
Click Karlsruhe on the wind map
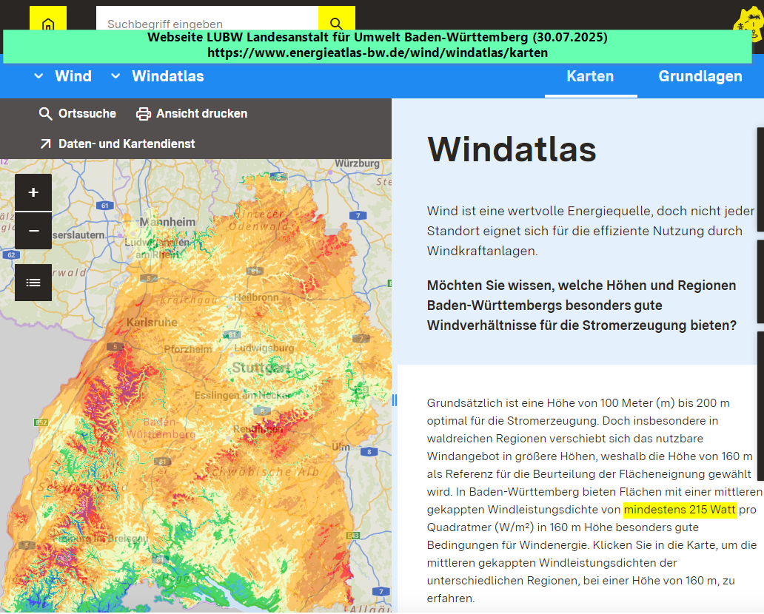coord(152,323)
